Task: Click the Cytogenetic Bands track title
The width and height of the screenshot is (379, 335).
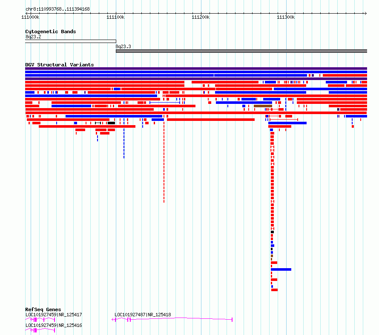Action: click(x=51, y=31)
